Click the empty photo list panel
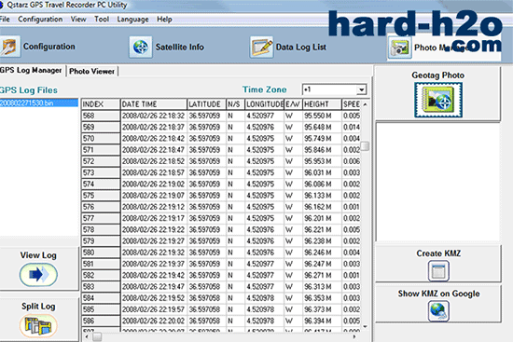 tap(437, 183)
